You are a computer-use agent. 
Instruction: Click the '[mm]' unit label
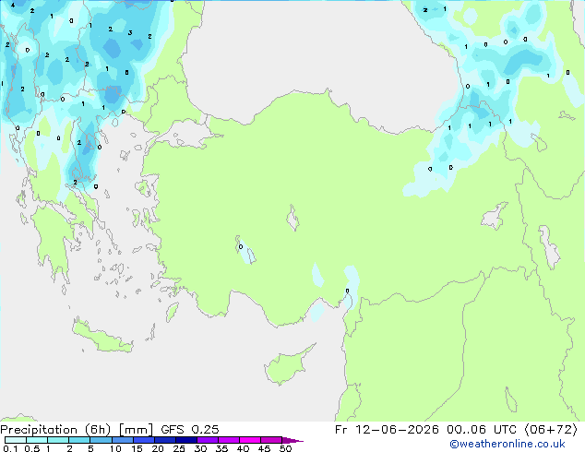(x=137, y=430)
